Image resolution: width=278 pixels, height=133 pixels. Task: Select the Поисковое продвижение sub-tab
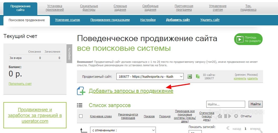27,20
